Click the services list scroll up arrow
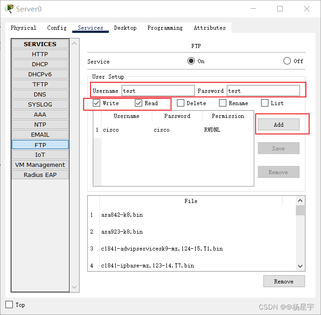 tap(75, 43)
